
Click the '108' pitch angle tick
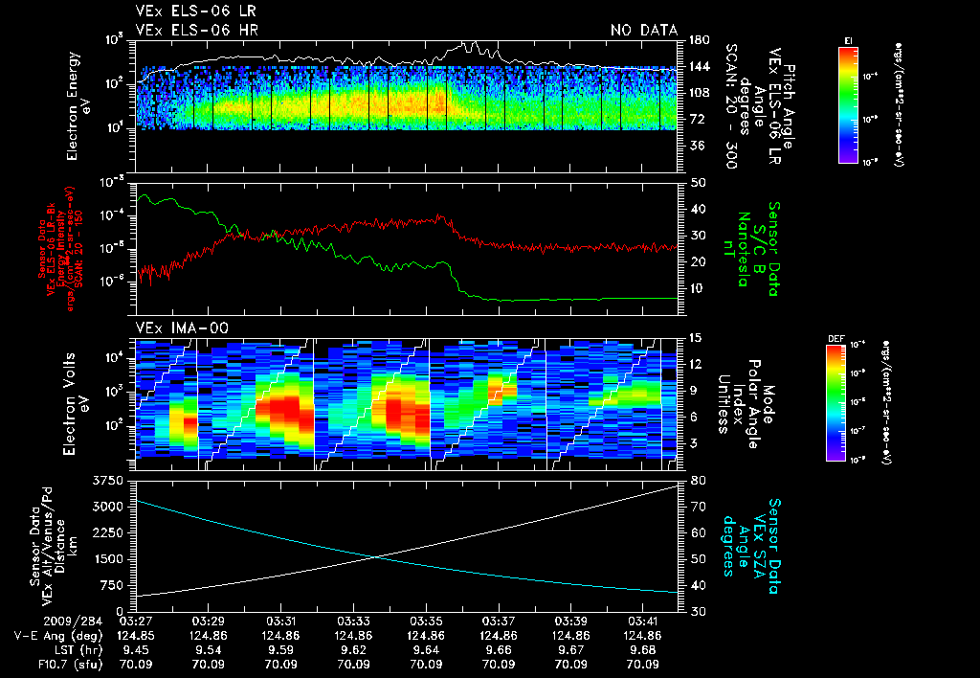pyautogui.click(x=700, y=93)
